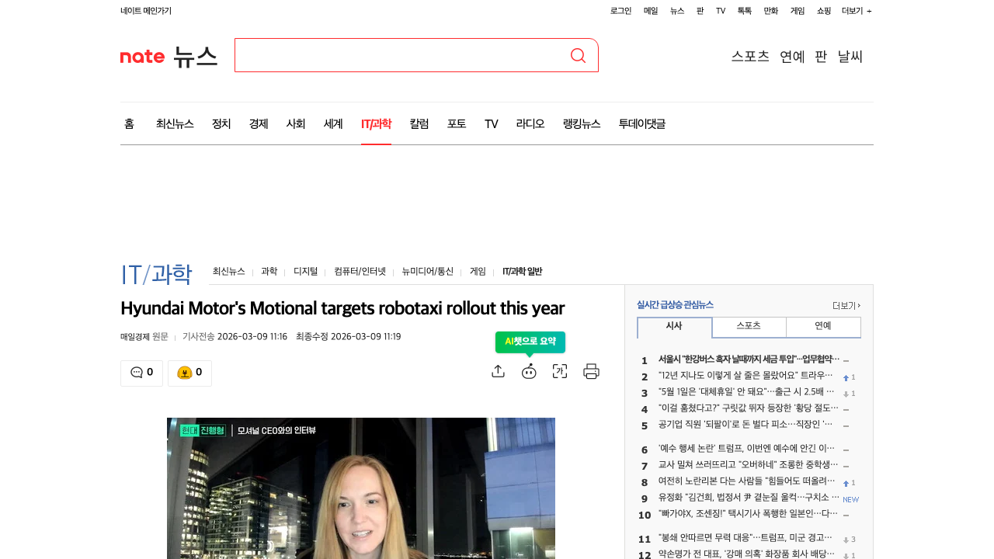Open the 칼럼 menu item
The width and height of the screenshot is (994, 559).
pyautogui.click(x=419, y=123)
